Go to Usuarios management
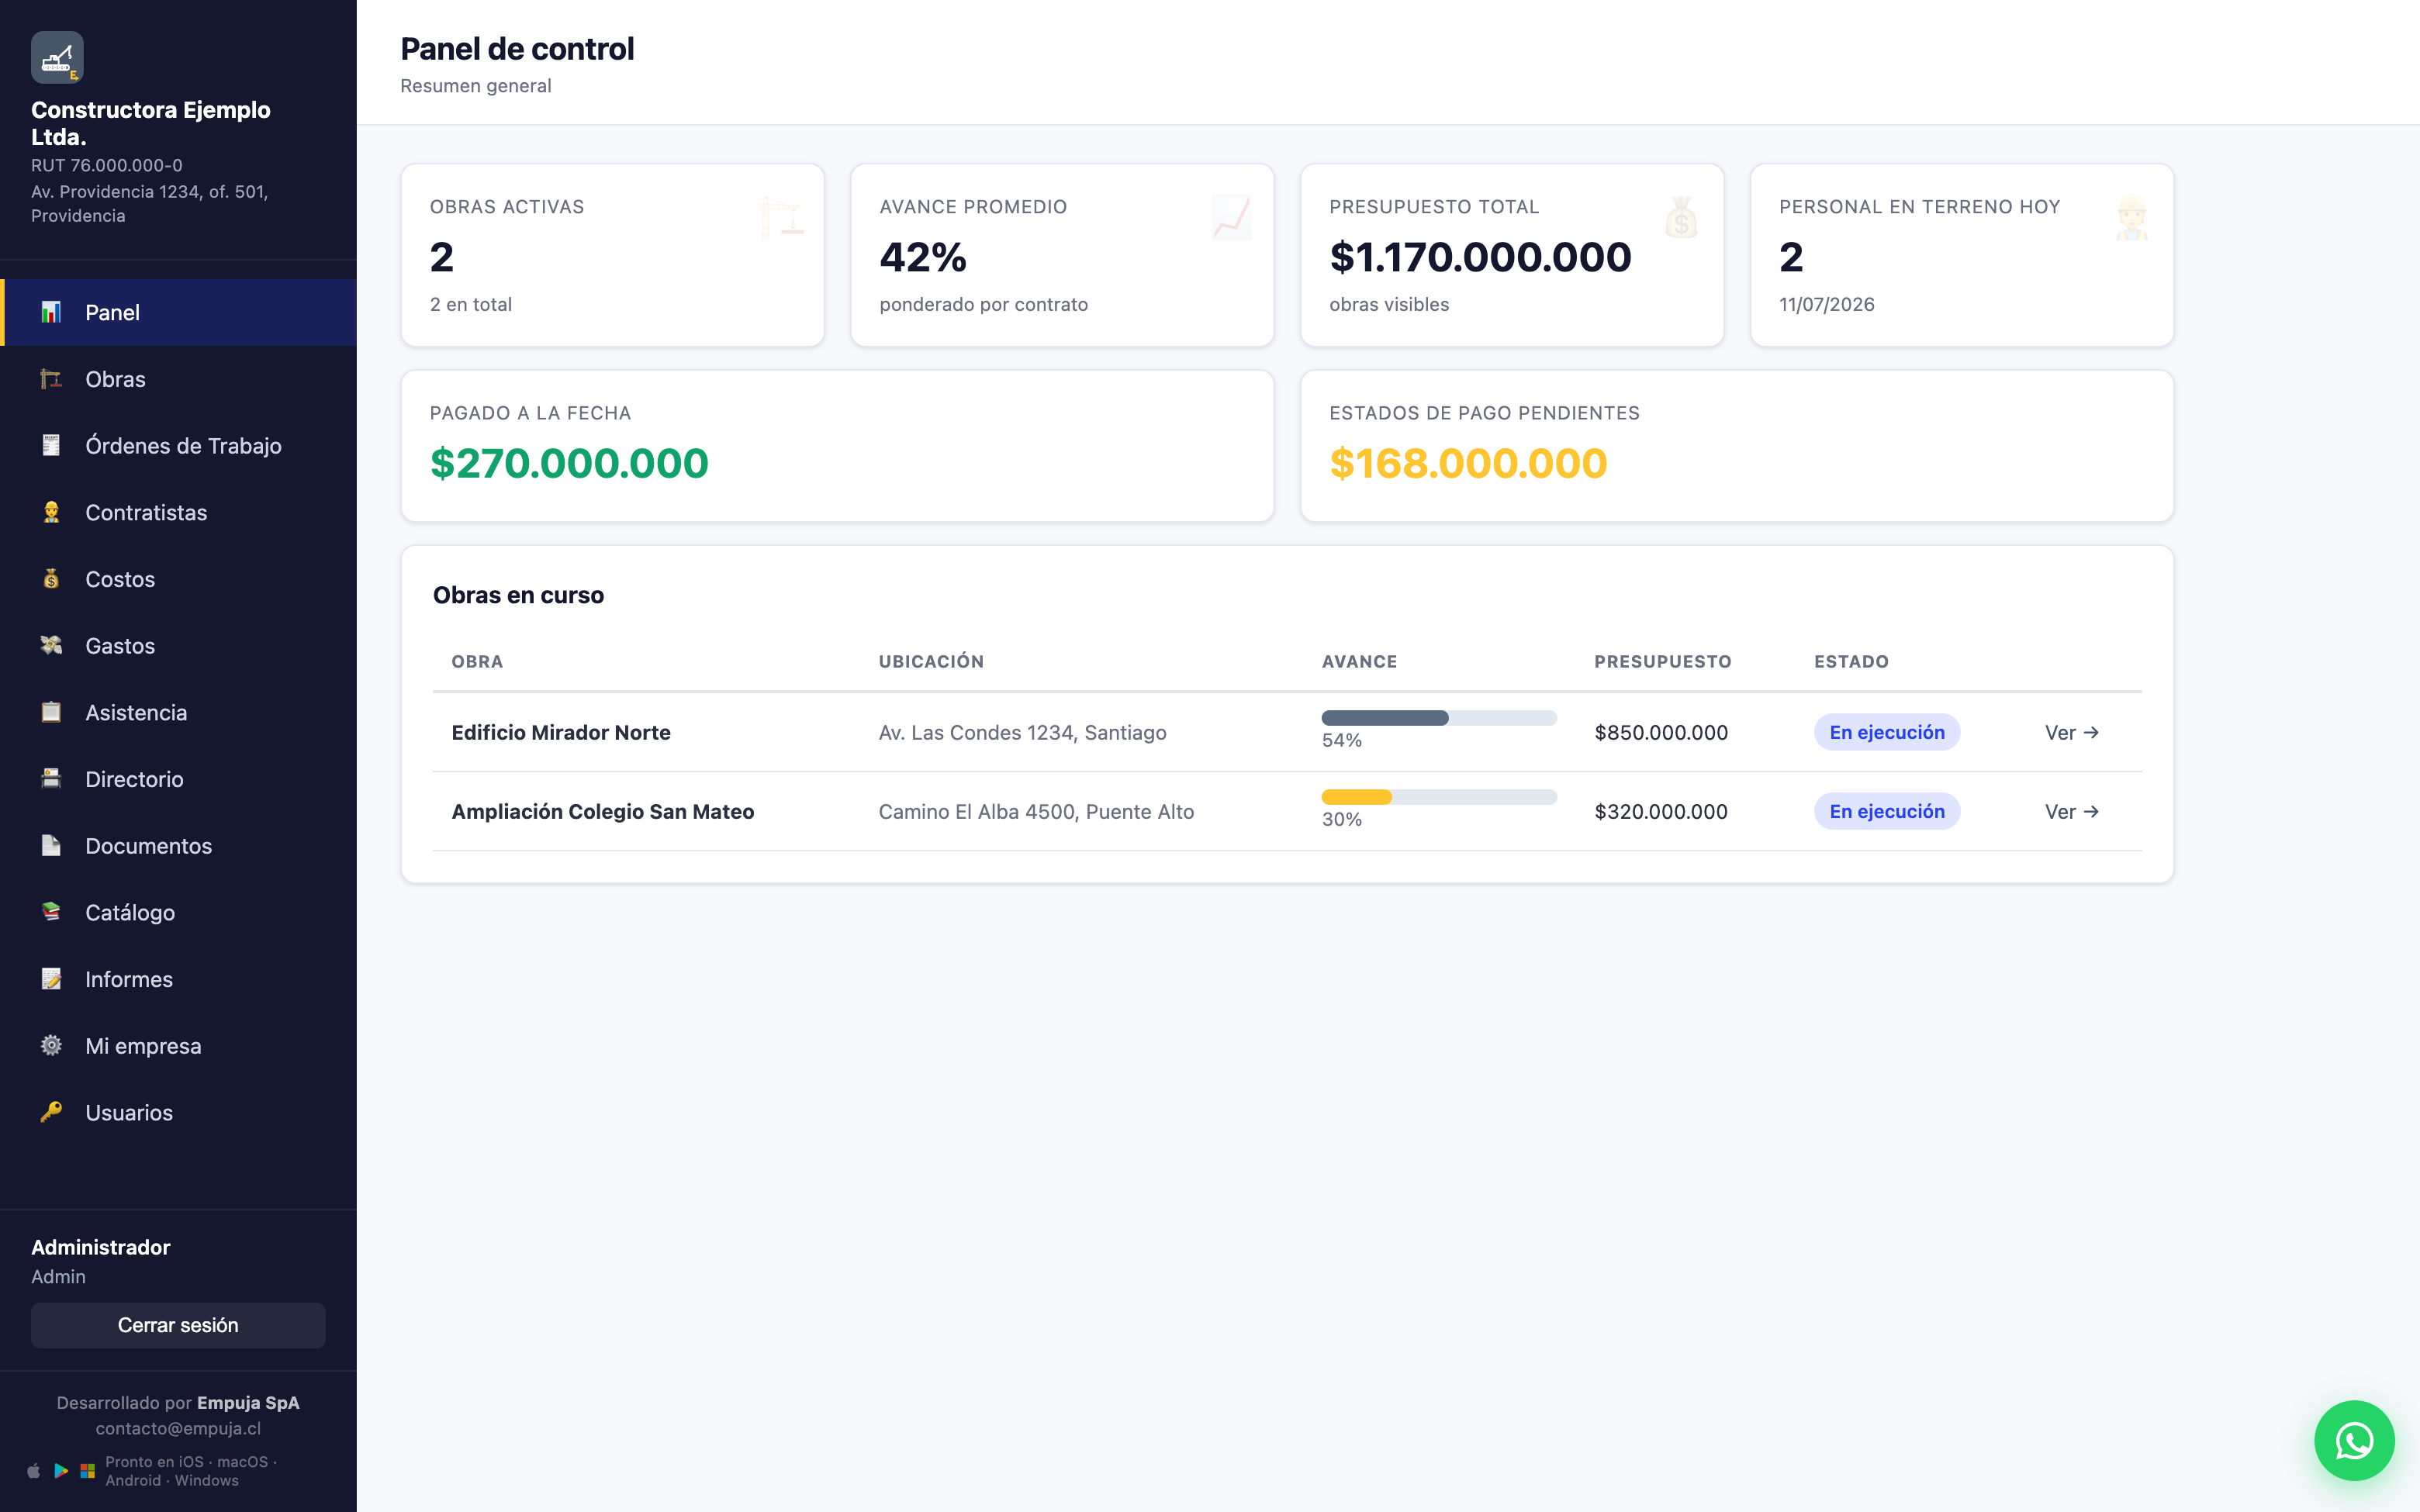 (x=178, y=1112)
